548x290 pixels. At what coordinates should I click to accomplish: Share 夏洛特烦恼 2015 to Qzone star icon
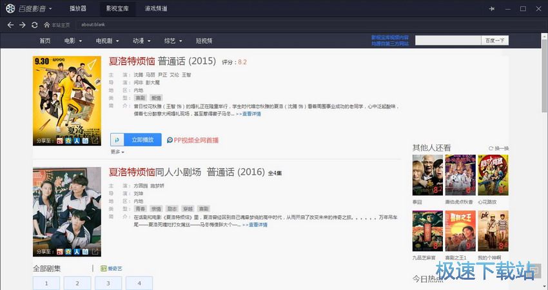point(68,140)
